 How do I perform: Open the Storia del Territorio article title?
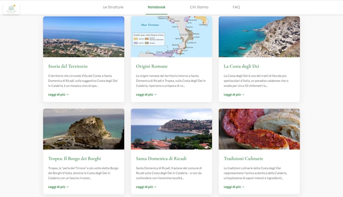(68, 66)
